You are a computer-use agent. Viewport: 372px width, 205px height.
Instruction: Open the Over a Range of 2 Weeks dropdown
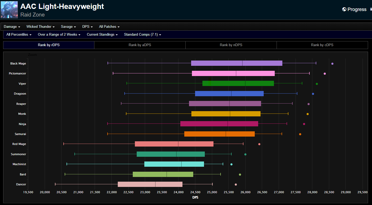click(x=59, y=34)
